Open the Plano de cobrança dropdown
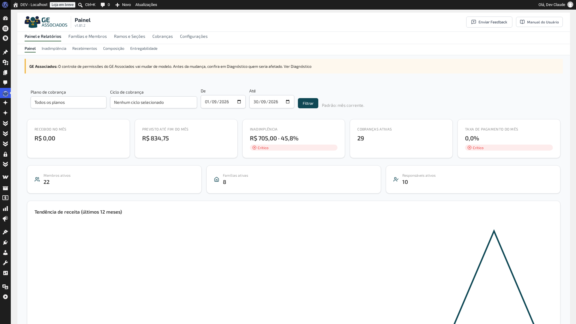Image resolution: width=576 pixels, height=324 pixels. [68, 102]
